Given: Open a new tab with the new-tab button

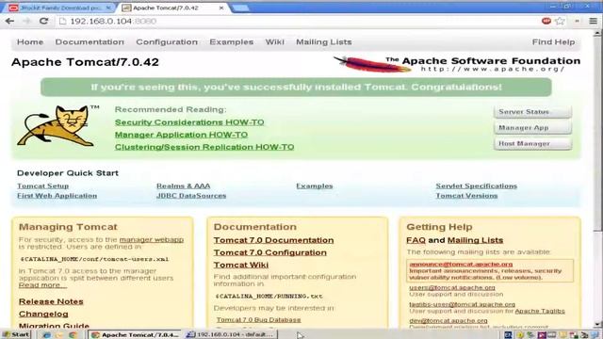Looking at the screenshot, I should [241, 8].
